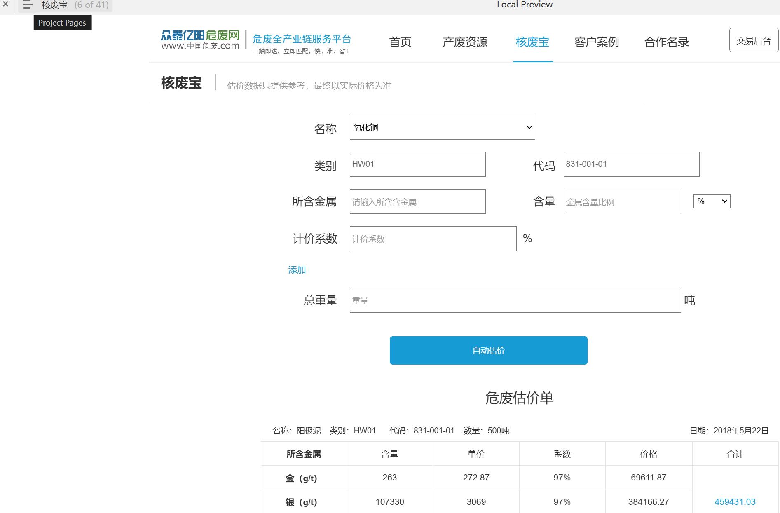Click the 含量 cell 107330
This screenshot has height=513, width=780.
click(390, 502)
